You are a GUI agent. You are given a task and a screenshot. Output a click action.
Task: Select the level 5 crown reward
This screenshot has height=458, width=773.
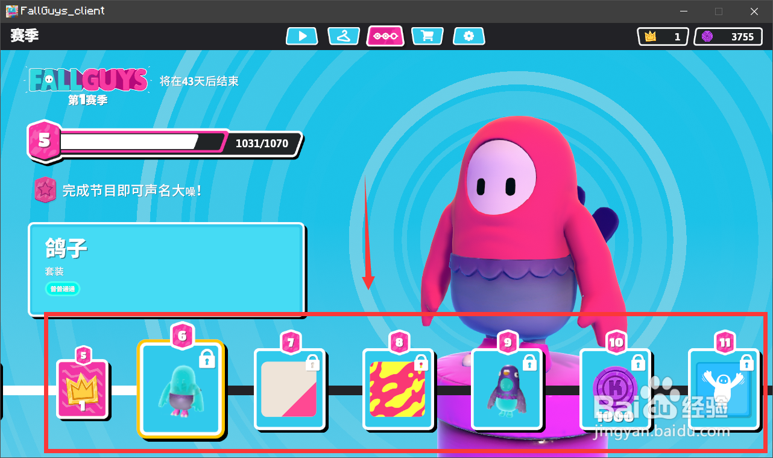point(83,389)
